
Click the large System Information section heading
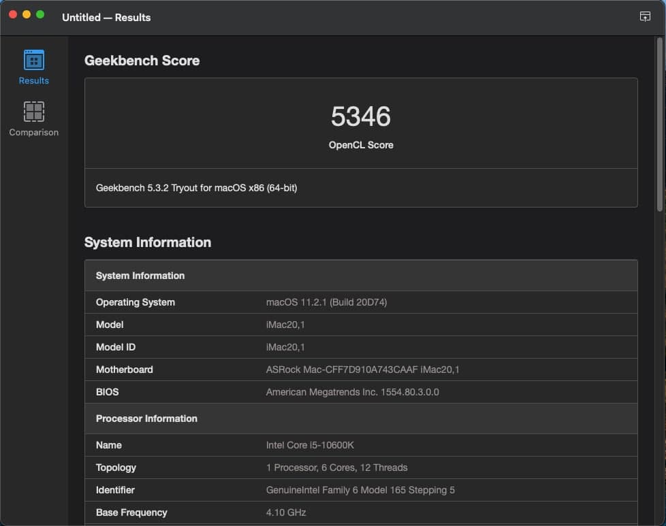[x=147, y=242]
